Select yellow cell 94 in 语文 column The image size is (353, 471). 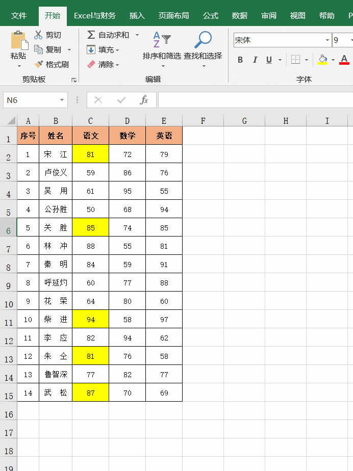(90, 319)
